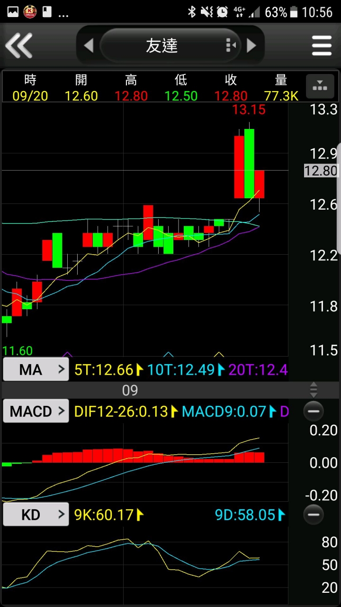Tap the list toggle icon beside 友達
The height and width of the screenshot is (607, 341).
click(231, 46)
